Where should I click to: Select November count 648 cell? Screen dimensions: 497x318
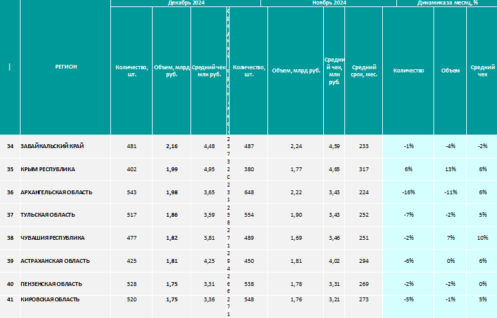click(x=249, y=192)
